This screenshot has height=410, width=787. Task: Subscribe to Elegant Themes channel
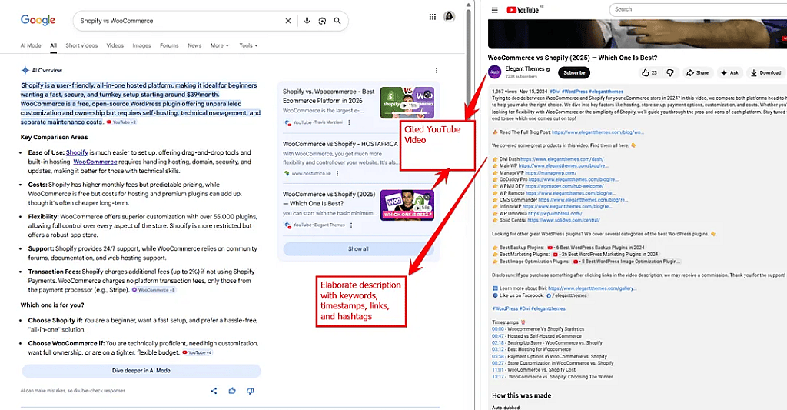click(574, 73)
